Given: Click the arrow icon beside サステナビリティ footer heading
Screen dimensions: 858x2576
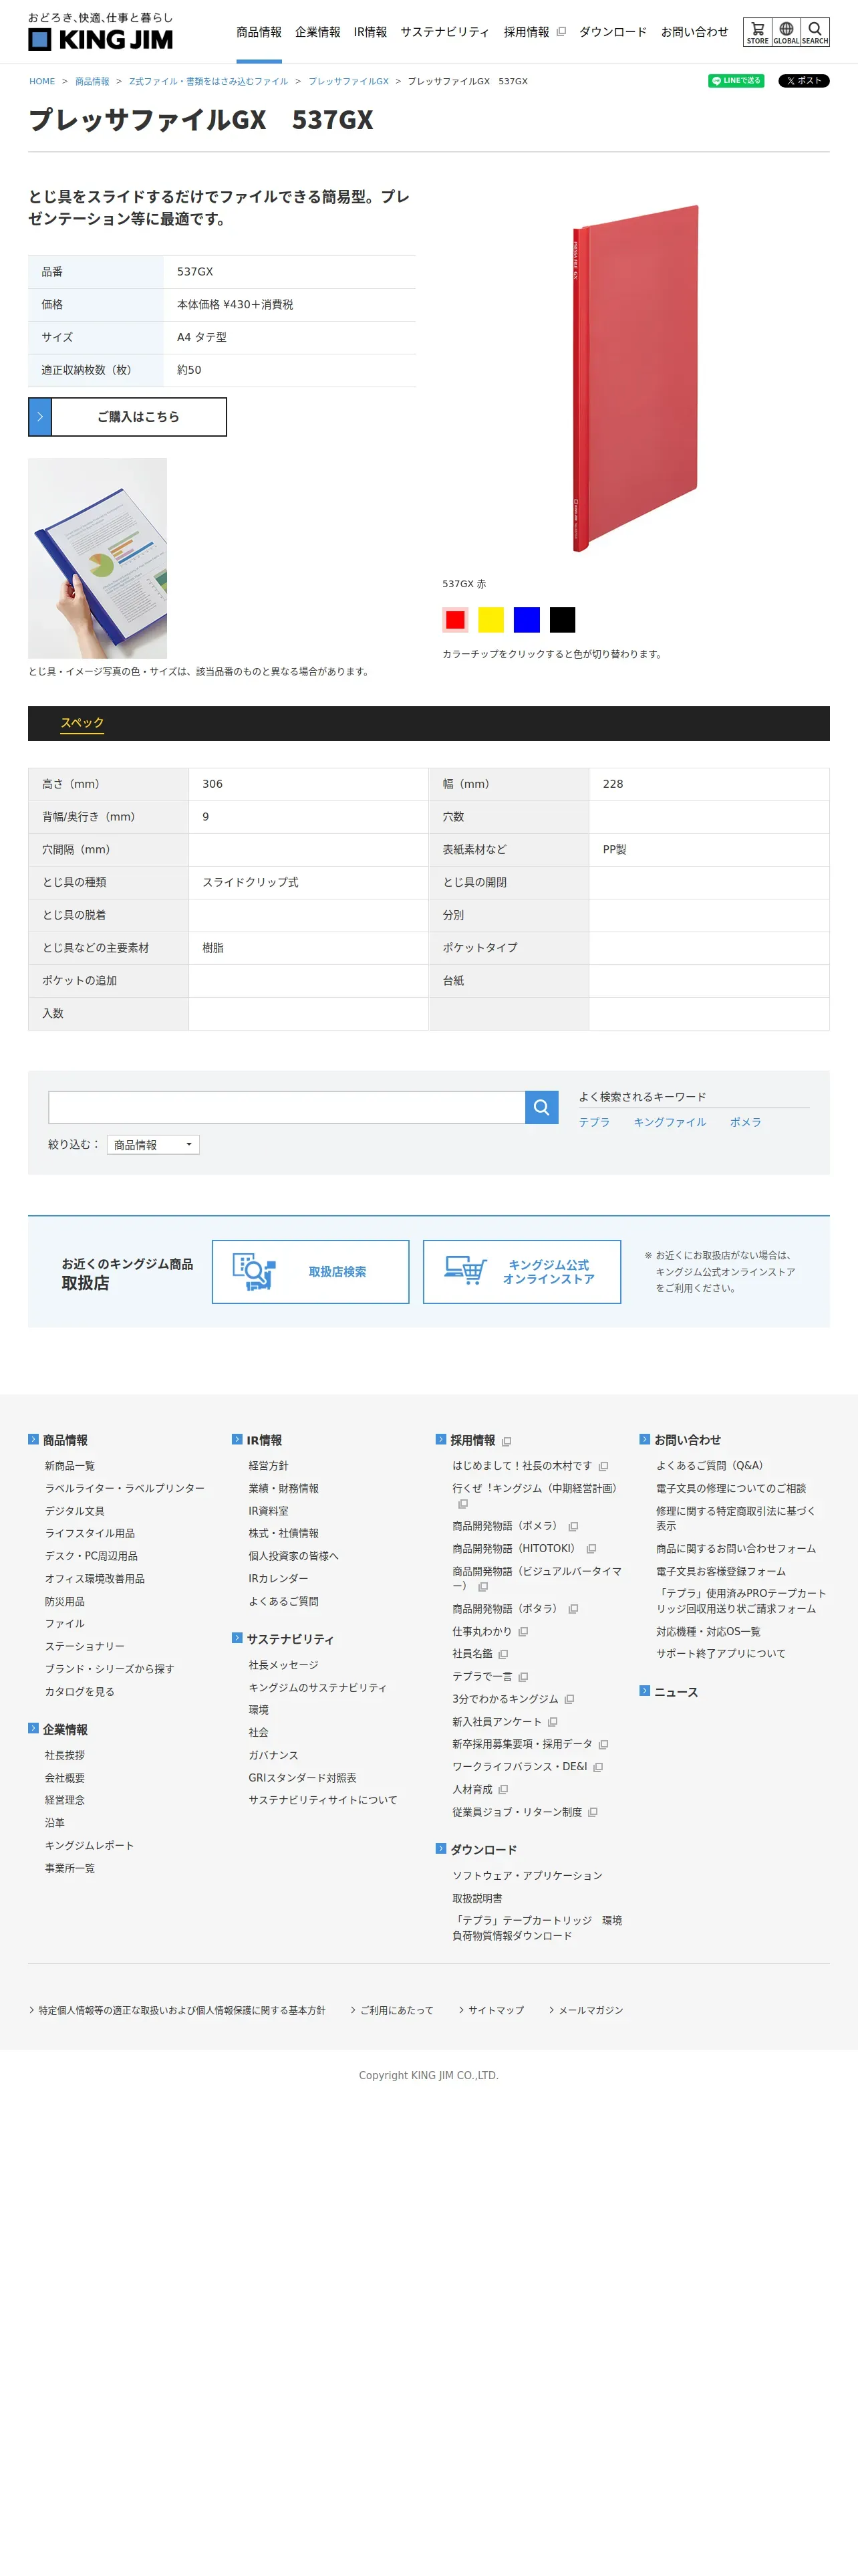Looking at the screenshot, I should 237,1639.
